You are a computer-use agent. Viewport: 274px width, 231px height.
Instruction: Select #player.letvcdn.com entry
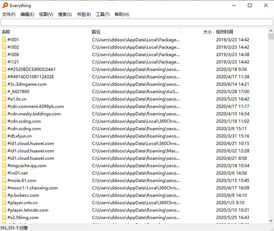click(28, 210)
